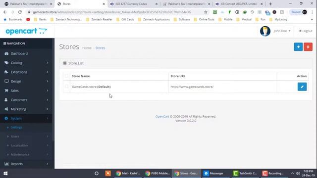317x178 pixels.
Task: Switch to the first Pakistan's No.1 marketplace tab
Action: 29,4
